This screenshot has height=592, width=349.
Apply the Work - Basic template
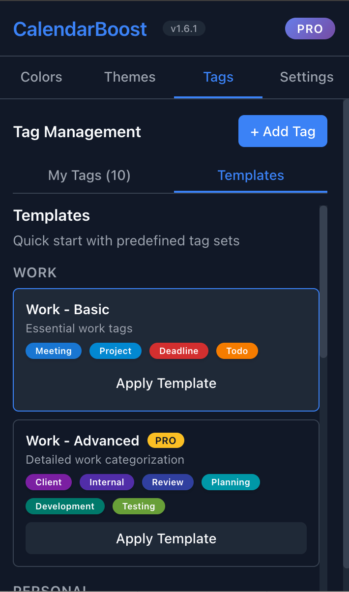pyautogui.click(x=166, y=383)
